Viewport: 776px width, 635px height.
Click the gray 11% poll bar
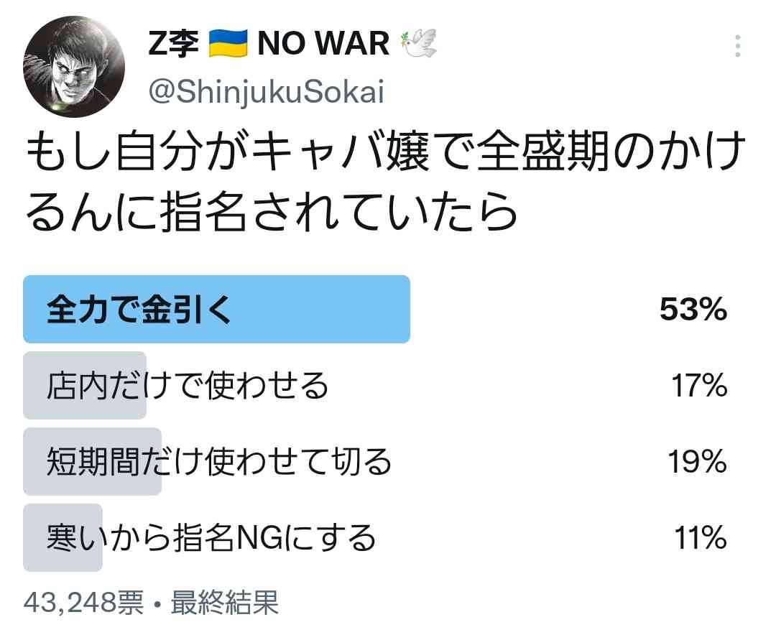[63, 537]
